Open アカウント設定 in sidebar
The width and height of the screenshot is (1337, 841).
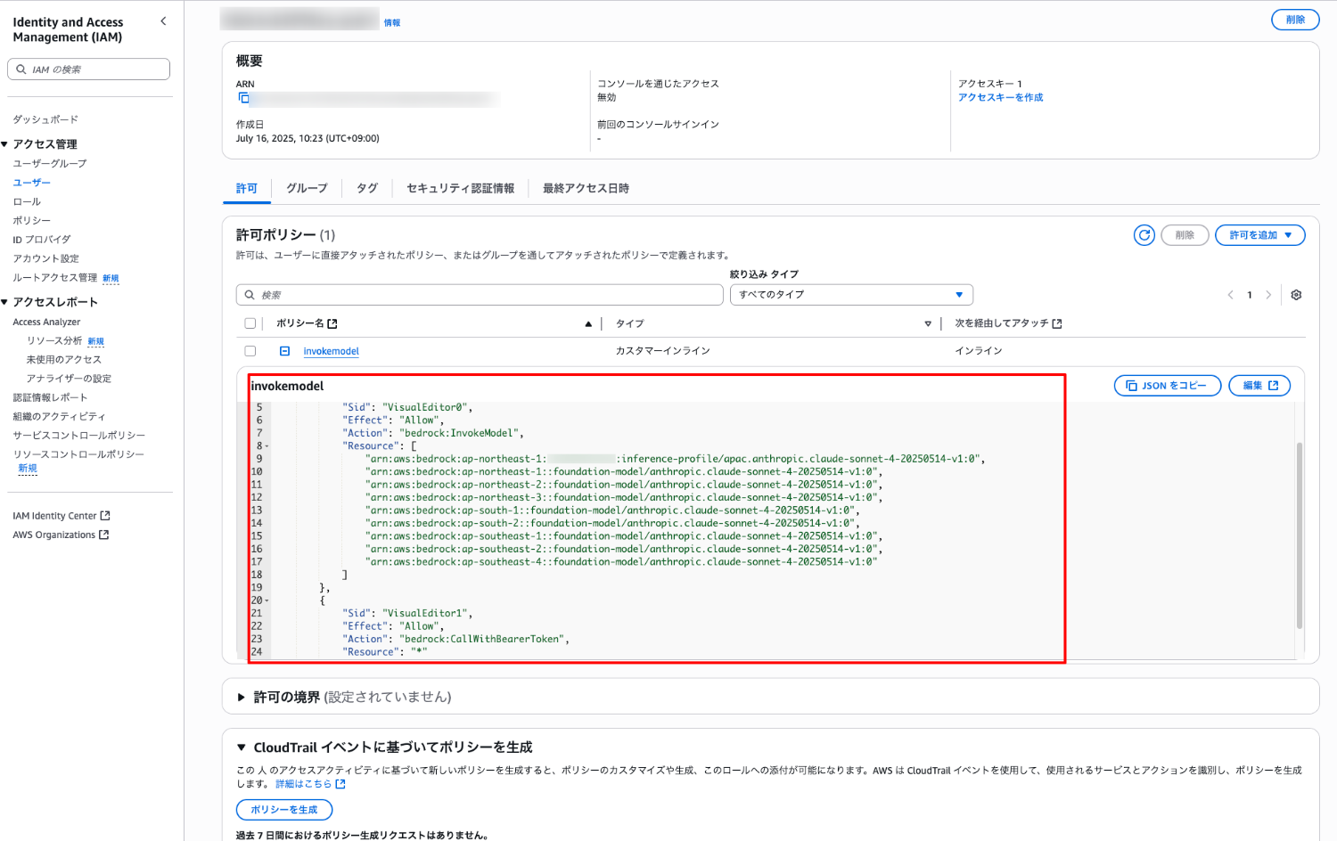coord(46,259)
